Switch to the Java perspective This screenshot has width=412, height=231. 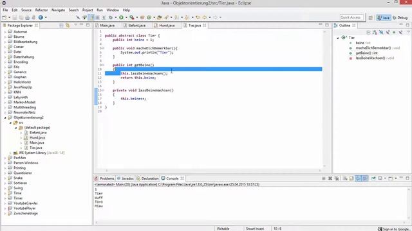(x=384, y=17)
